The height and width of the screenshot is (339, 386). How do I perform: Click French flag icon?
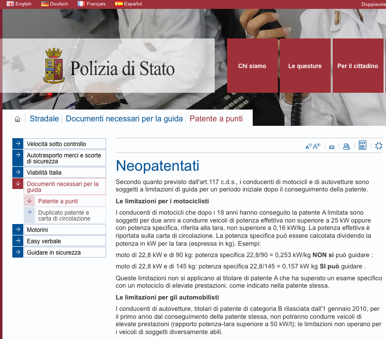[81, 3]
